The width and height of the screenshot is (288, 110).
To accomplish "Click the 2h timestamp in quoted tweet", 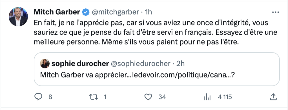I will point(180,63).
